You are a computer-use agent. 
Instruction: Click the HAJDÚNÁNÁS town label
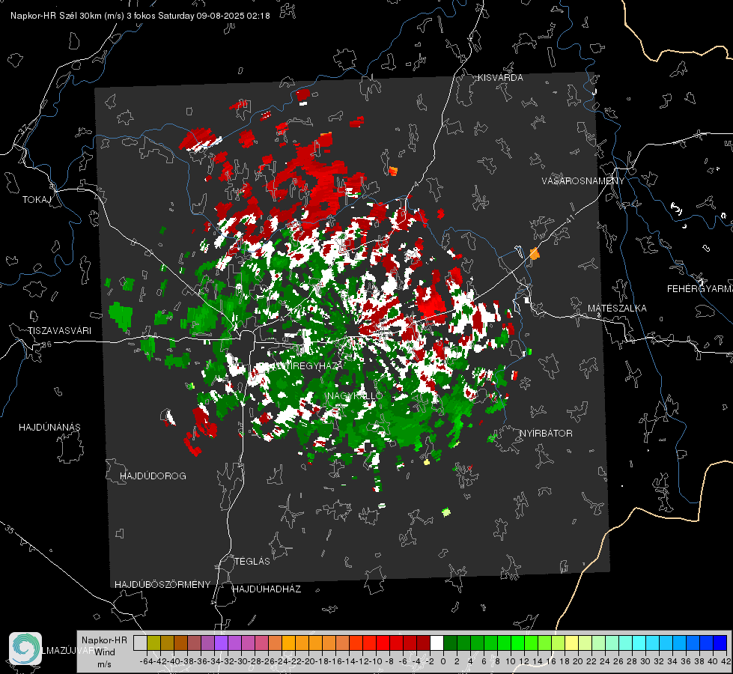pyautogui.click(x=49, y=428)
